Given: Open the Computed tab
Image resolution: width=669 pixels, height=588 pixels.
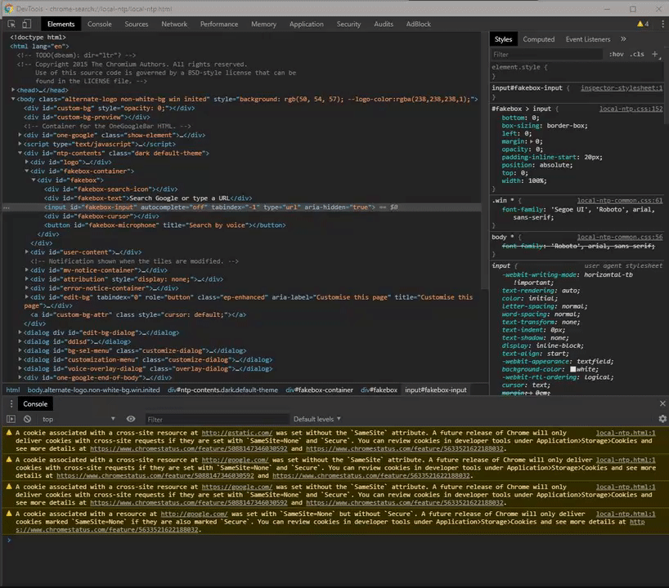Looking at the screenshot, I should tap(538, 39).
